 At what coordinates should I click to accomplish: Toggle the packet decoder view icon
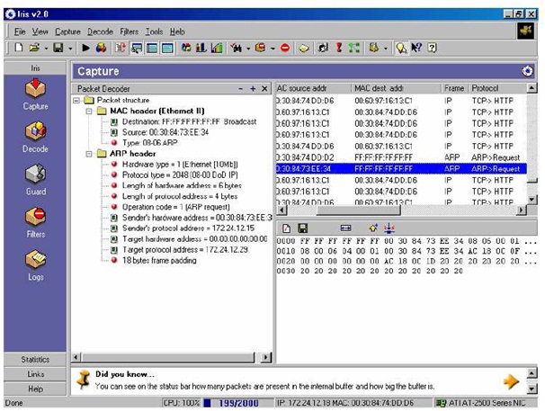137,48
